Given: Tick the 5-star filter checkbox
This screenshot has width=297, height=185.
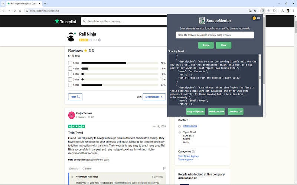Looking at the screenshot, I should pyautogui.click(x=70, y=63).
